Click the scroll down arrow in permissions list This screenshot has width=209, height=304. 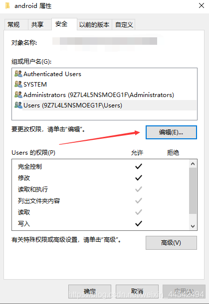point(193,226)
